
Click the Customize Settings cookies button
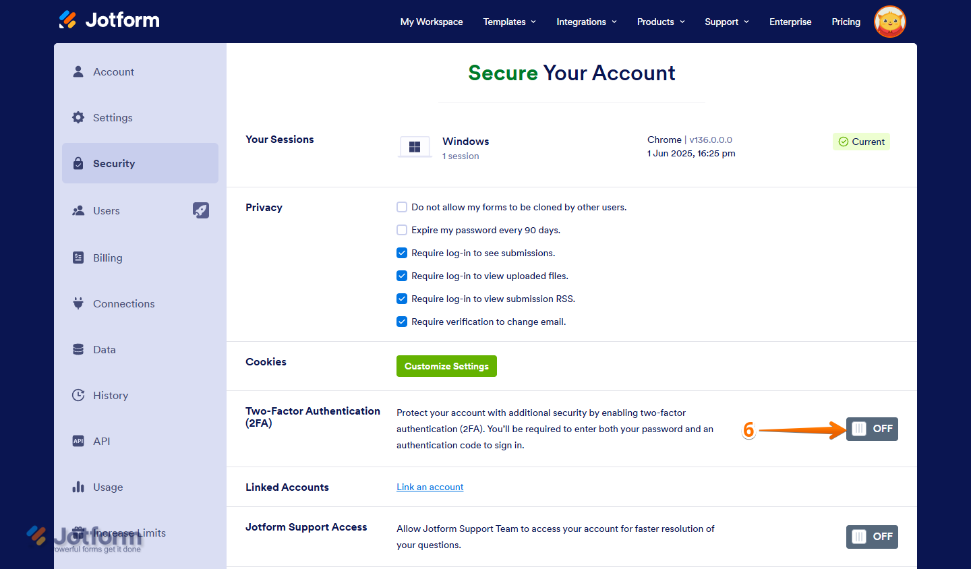click(446, 366)
